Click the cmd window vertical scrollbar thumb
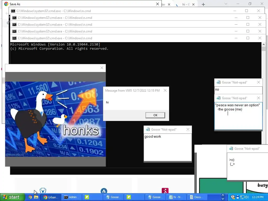Image resolution: width=268 pixels, height=201 pixels. [x=264, y=48]
